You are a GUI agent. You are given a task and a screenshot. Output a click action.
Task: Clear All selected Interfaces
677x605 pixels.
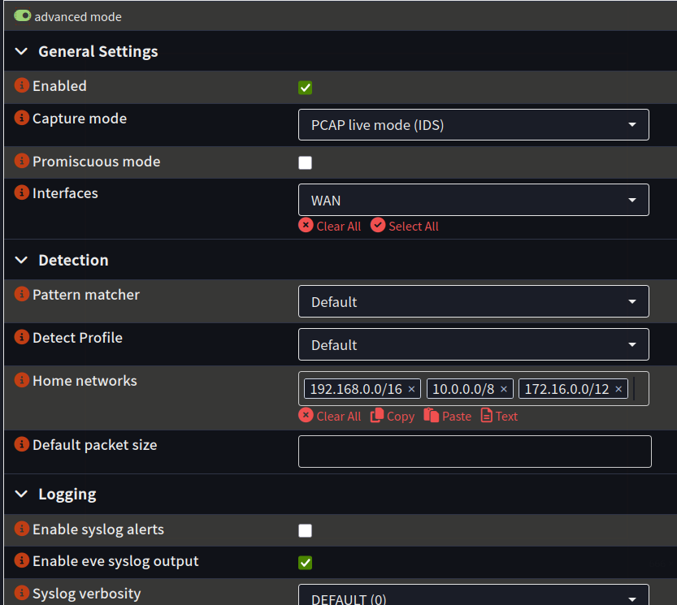coord(330,226)
